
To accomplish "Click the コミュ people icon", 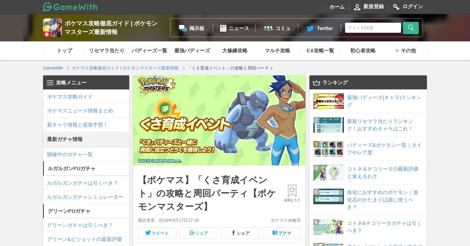I will pyautogui.click(x=268, y=28).
